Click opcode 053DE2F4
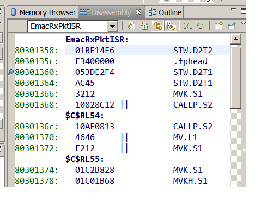The height and width of the screenshot is (200, 267). pos(95,72)
